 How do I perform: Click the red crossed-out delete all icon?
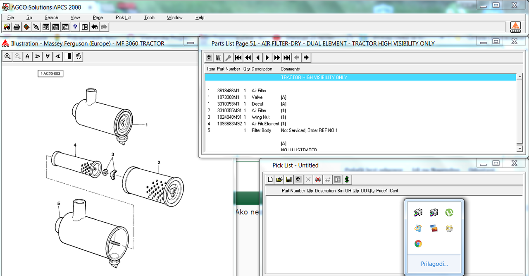(x=318, y=179)
